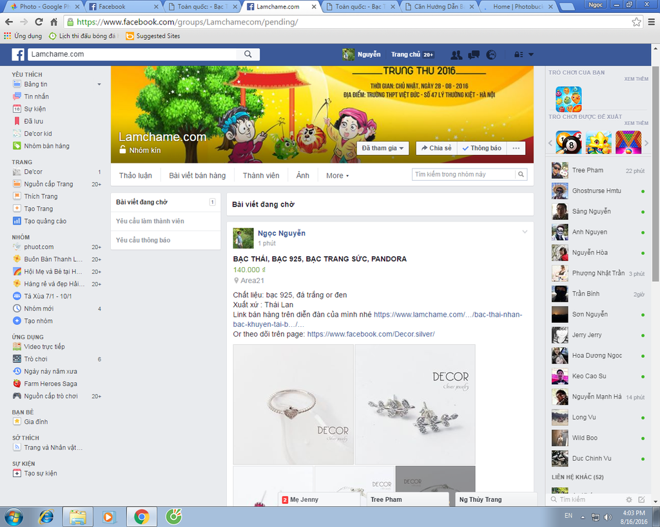
Task: Switch to Chrome in the taskbar
Action: pyautogui.click(x=141, y=517)
